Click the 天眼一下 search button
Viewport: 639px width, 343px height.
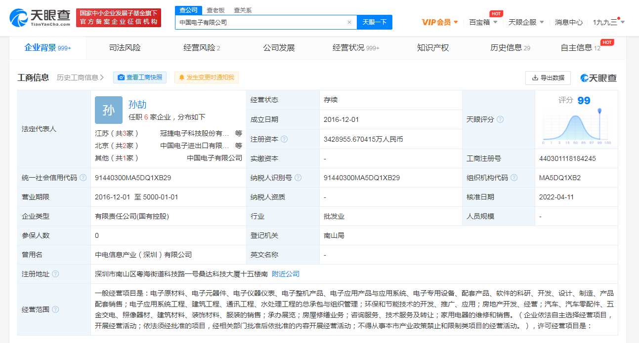point(375,22)
